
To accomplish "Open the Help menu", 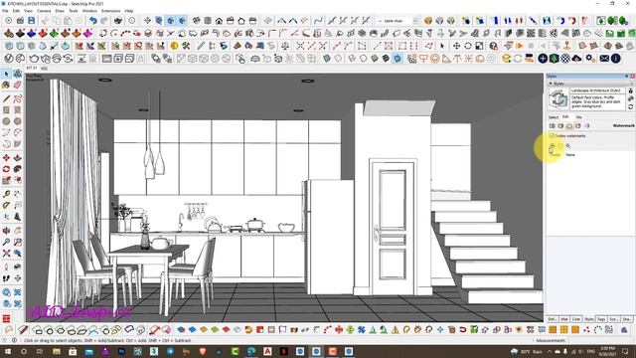I will pos(129,11).
